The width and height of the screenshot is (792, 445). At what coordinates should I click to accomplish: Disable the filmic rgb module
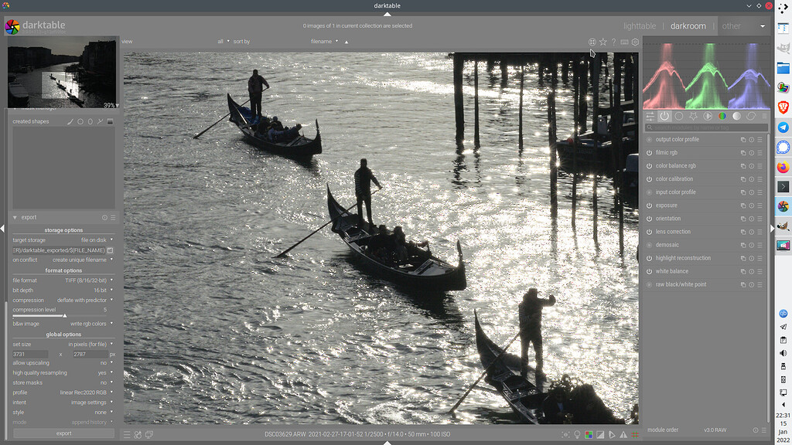[650, 153]
